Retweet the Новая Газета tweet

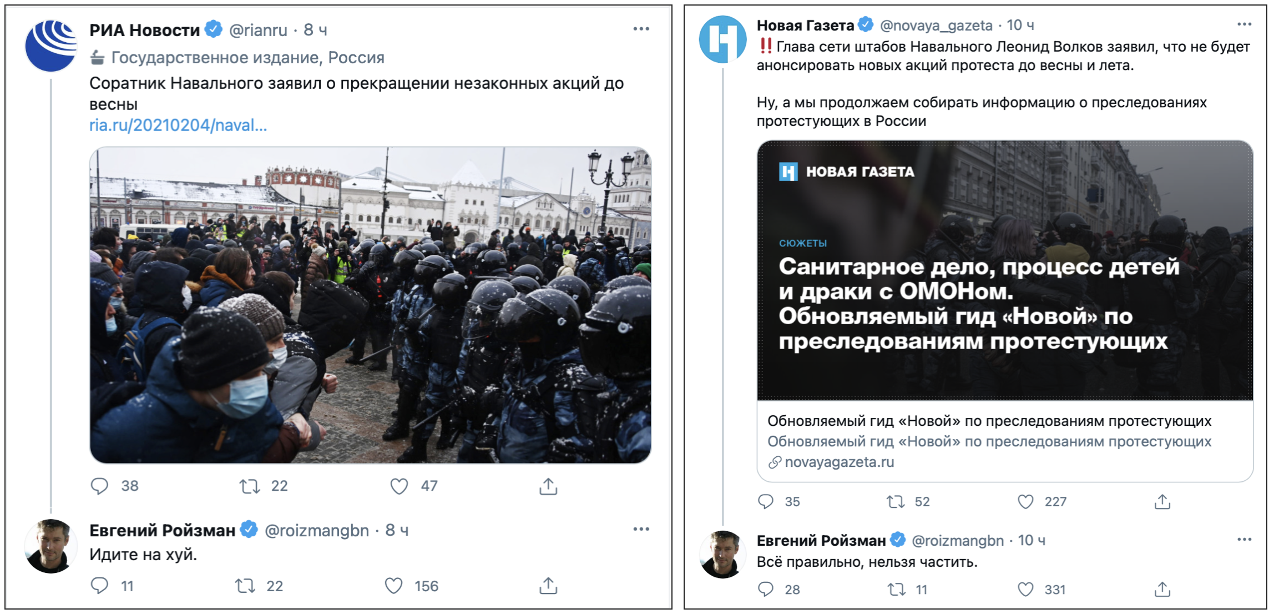coord(896,502)
